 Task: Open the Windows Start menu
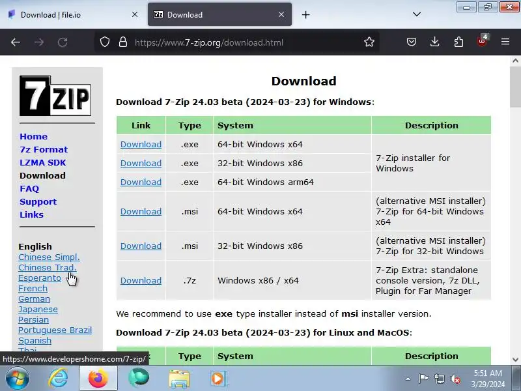click(x=17, y=378)
